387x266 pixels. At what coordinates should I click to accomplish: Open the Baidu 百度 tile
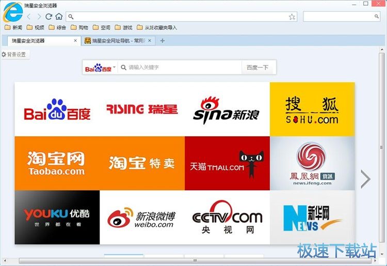[57, 109]
